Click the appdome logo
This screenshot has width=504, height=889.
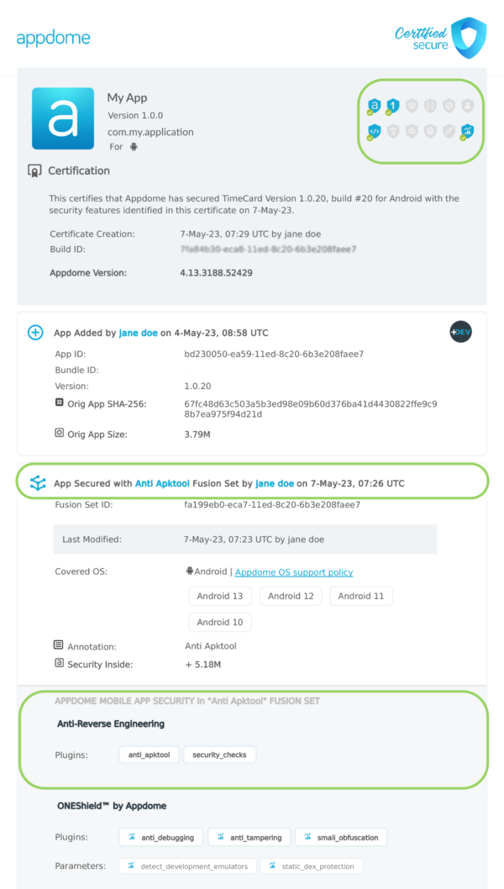53,38
